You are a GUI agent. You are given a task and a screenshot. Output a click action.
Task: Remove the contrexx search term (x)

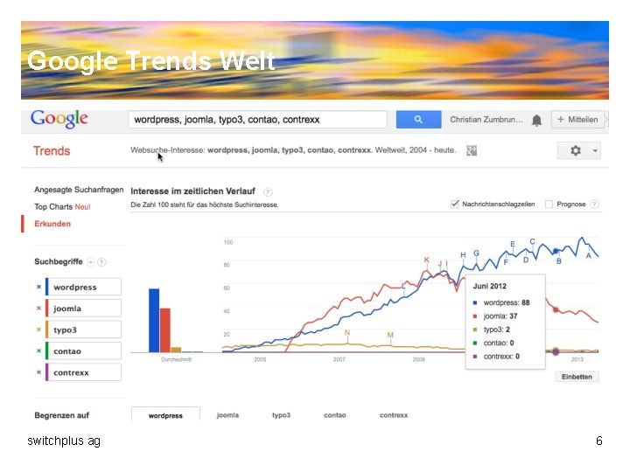[38, 372]
